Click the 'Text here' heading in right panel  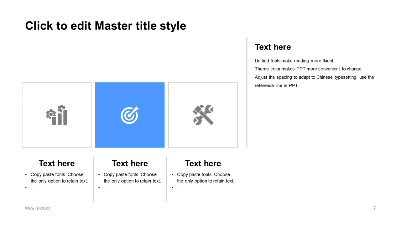click(273, 47)
